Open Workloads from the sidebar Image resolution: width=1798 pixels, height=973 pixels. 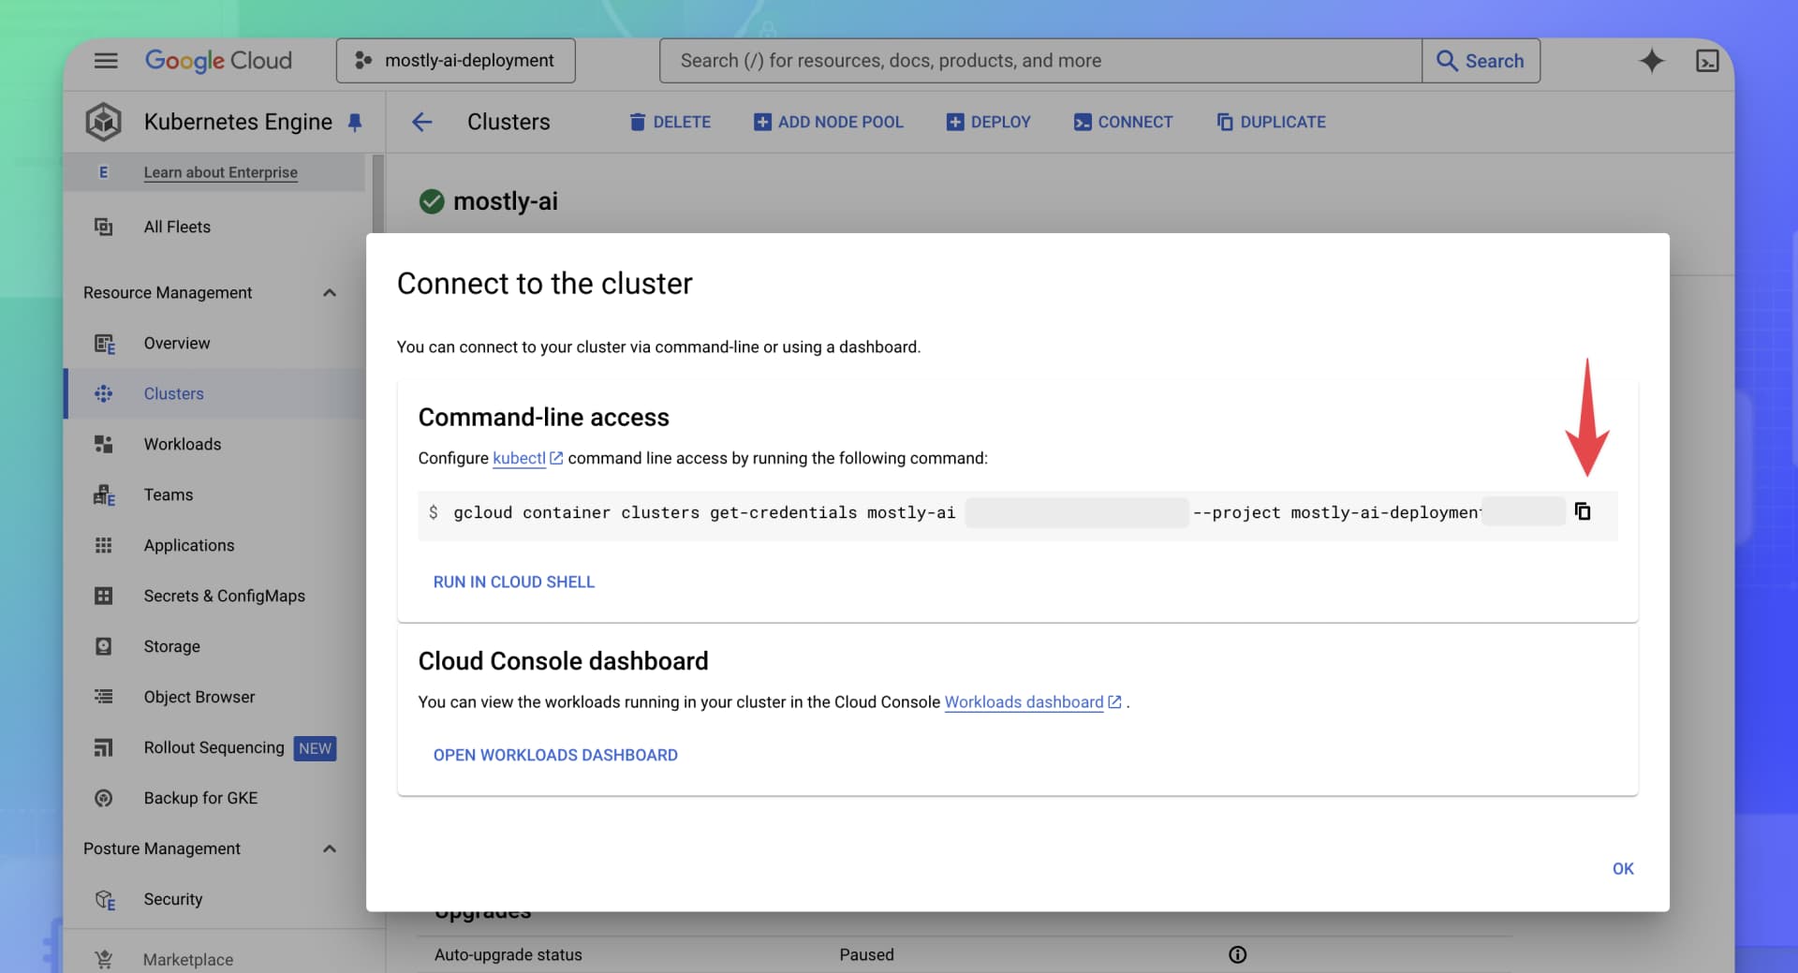183,444
